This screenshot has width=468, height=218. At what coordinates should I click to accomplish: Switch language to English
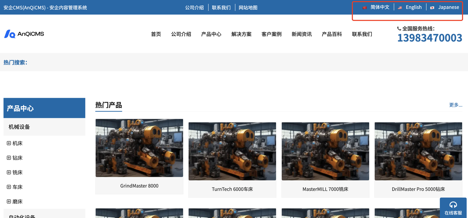coord(414,7)
